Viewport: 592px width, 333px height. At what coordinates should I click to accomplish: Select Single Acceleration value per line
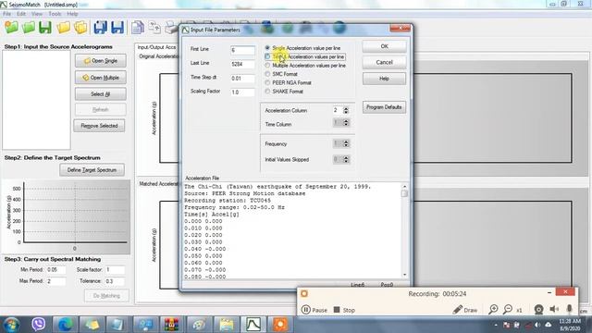point(302,48)
